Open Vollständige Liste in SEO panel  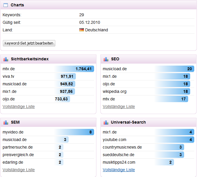coord(119,106)
